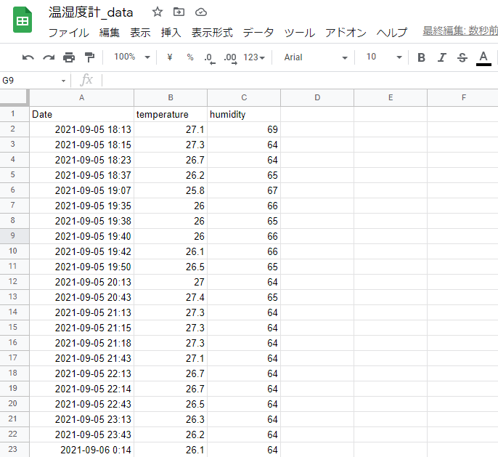Toggle strikethrough formatting
This screenshot has width=498, height=457.
pyautogui.click(x=462, y=57)
